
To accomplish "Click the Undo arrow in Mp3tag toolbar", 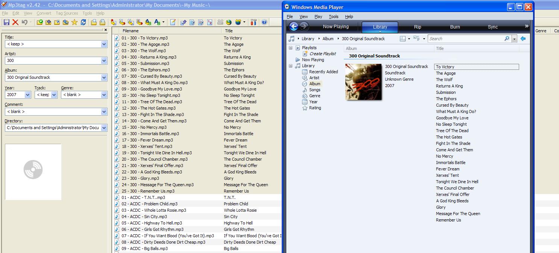I will [24, 22].
